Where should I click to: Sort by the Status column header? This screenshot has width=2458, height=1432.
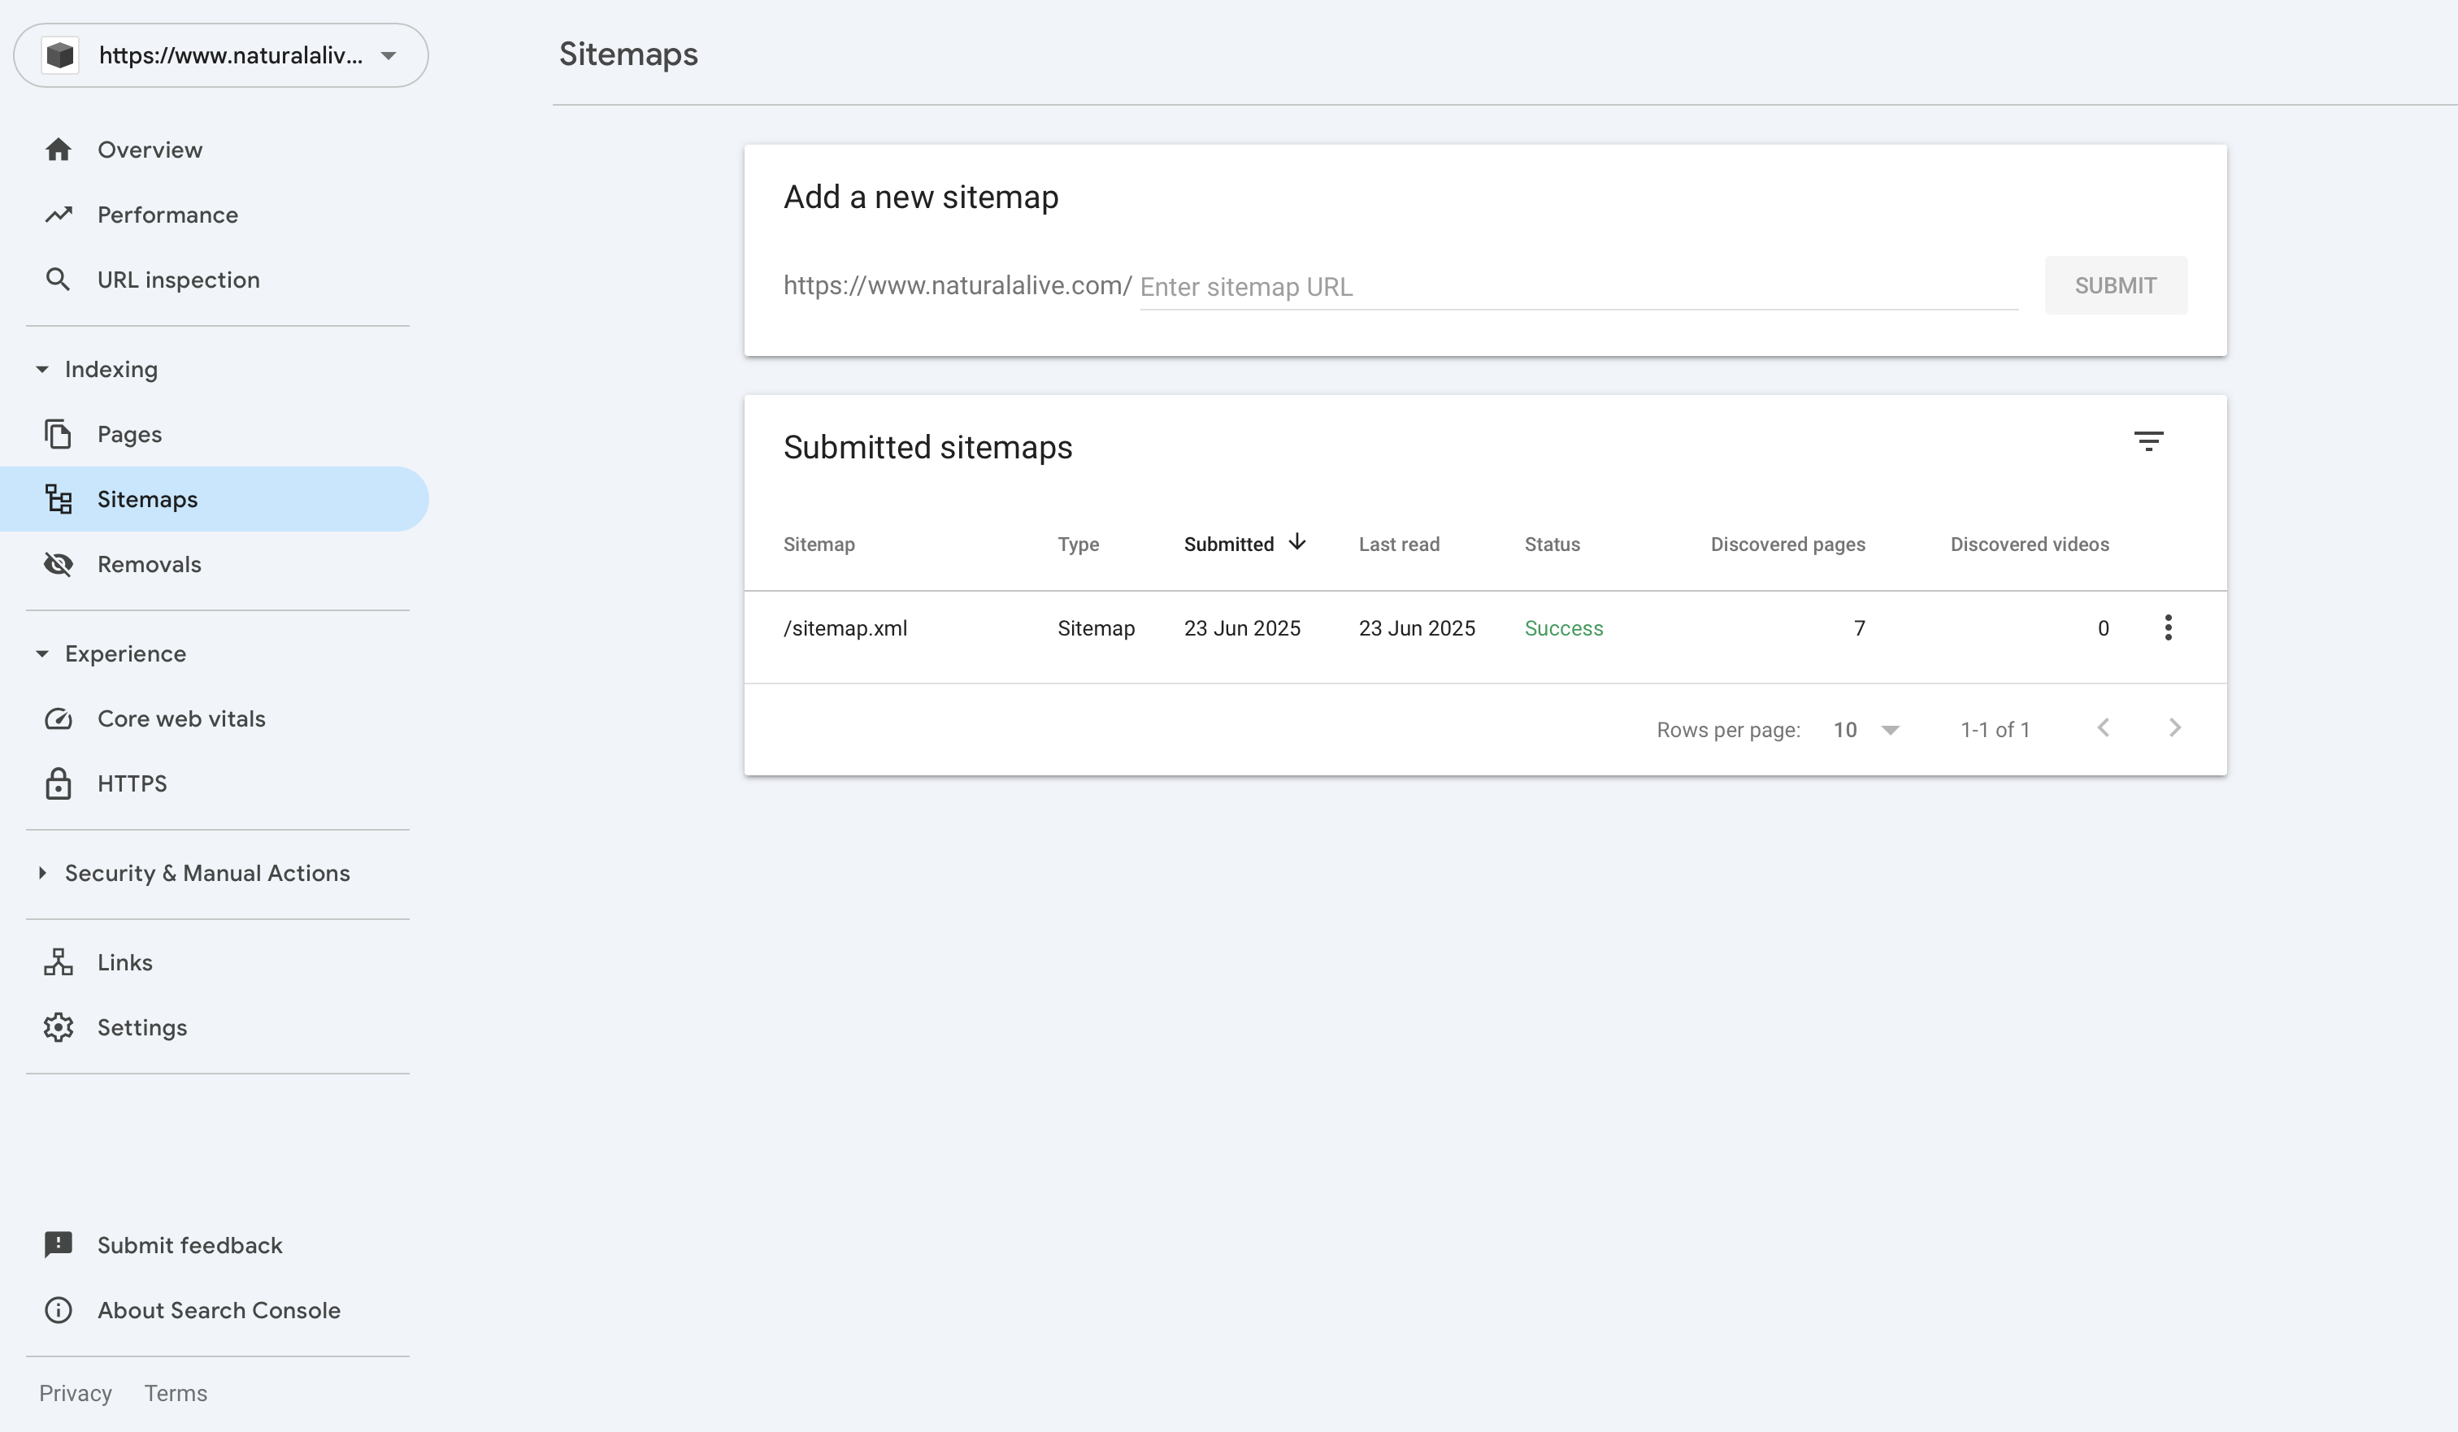pos(1552,545)
